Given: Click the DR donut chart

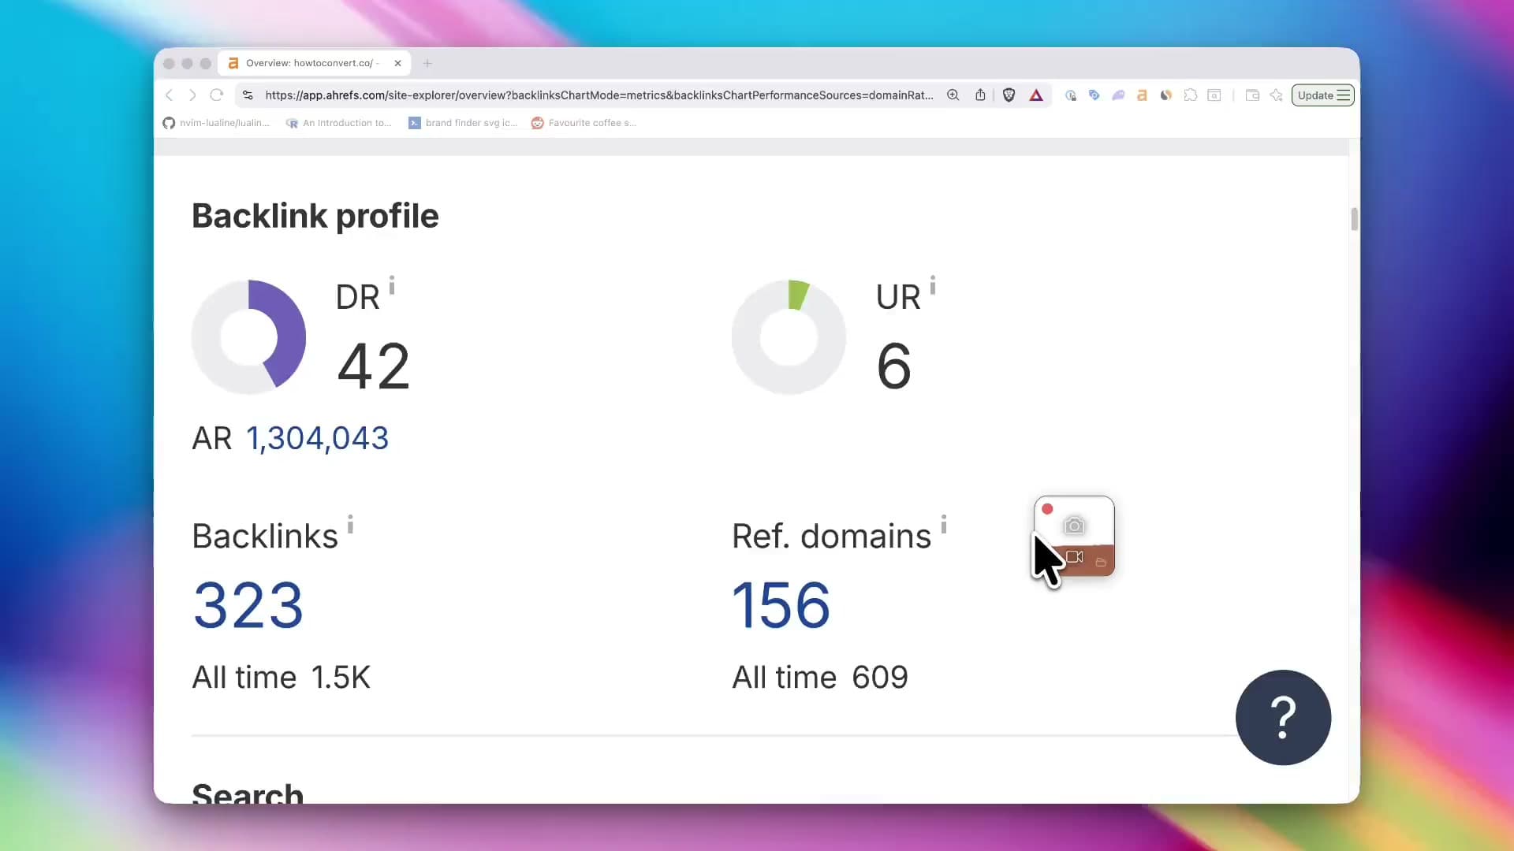Looking at the screenshot, I should (248, 337).
